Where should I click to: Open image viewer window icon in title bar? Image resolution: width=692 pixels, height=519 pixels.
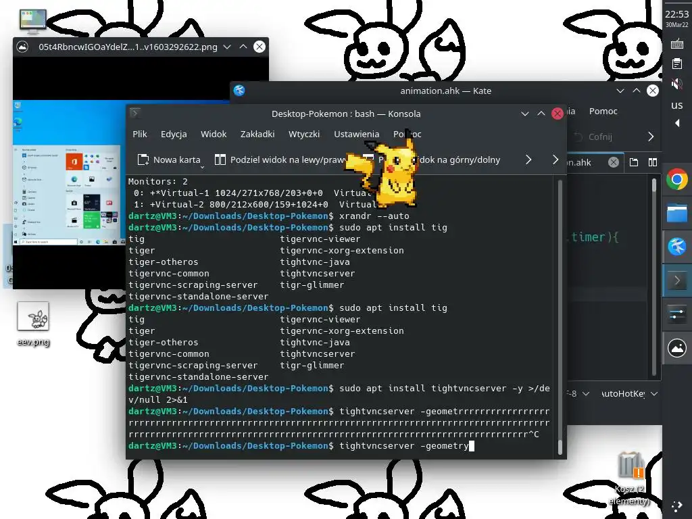coord(22,47)
